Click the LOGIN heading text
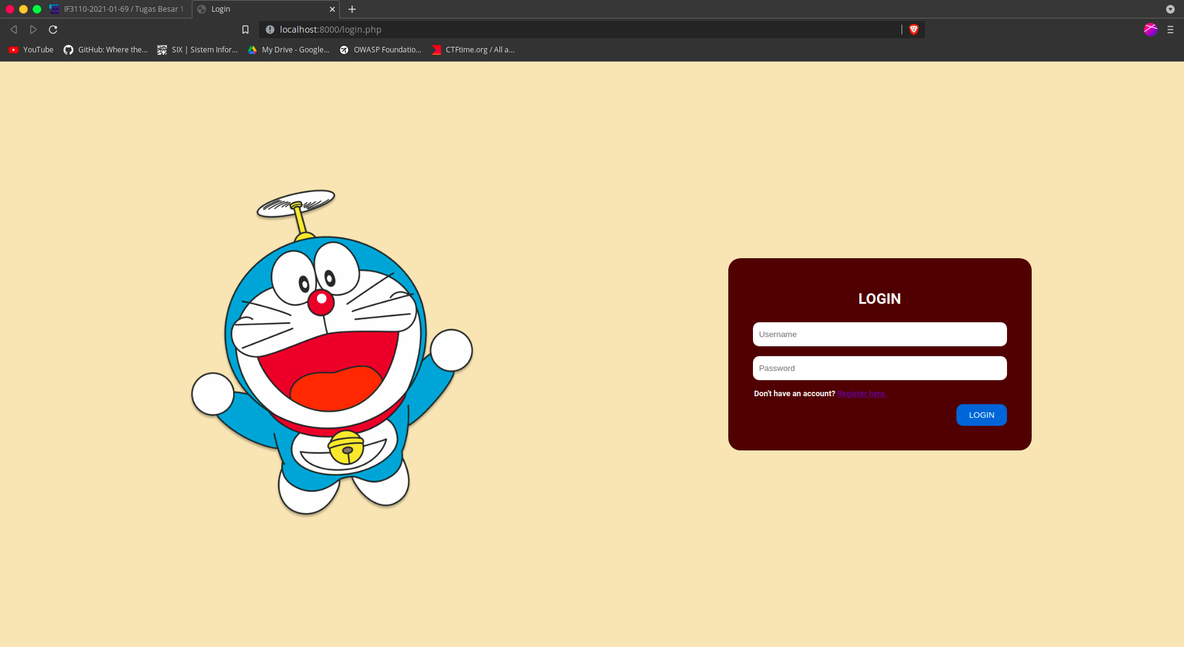Image resolution: width=1184 pixels, height=647 pixels. (879, 299)
